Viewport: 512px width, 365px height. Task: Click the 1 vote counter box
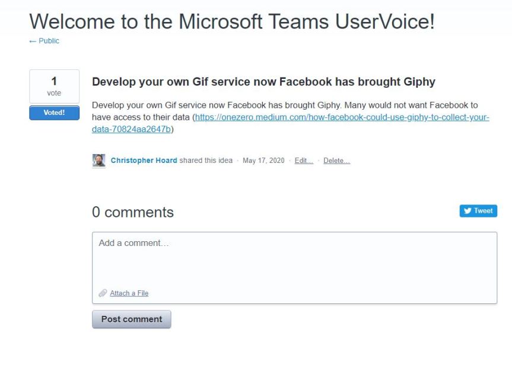54,86
